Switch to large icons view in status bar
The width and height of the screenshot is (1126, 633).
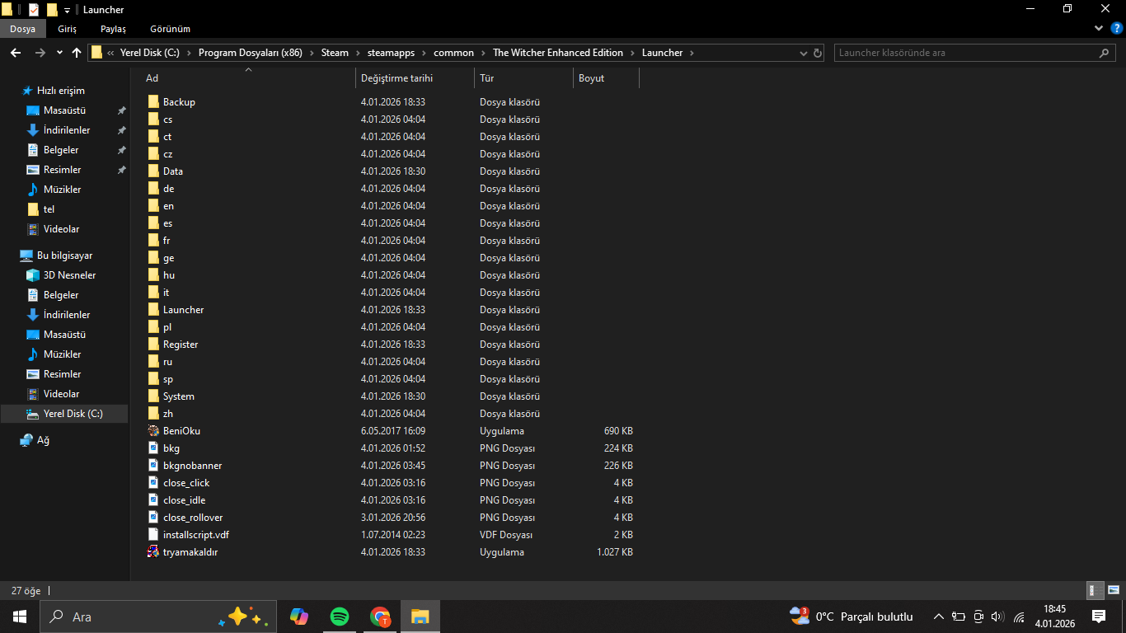1114,590
